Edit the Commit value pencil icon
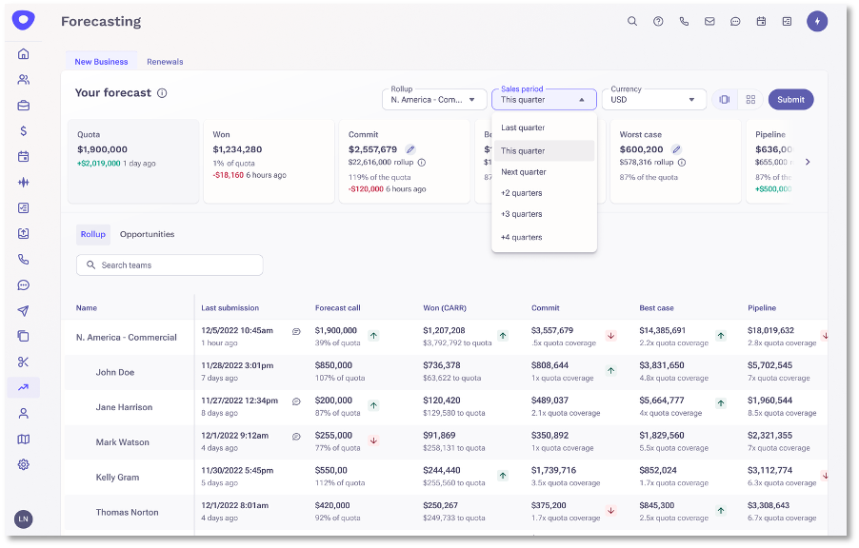 point(410,149)
